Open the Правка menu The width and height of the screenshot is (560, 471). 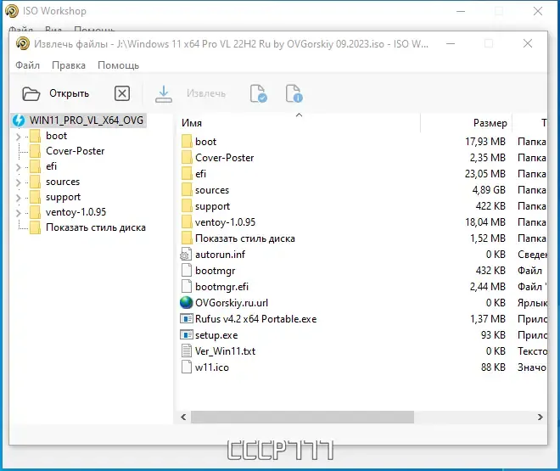pos(69,65)
